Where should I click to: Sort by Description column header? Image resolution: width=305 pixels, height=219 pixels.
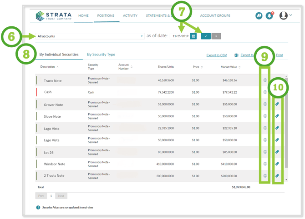[x=49, y=67]
